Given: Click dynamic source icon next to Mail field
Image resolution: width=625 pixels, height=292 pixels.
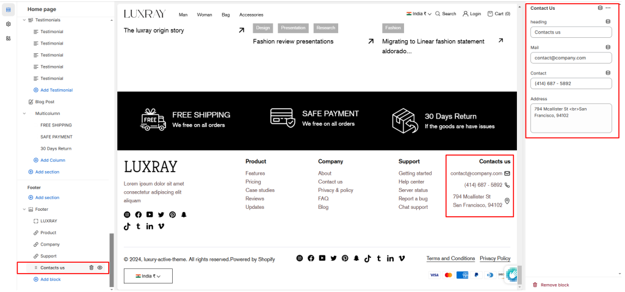Looking at the screenshot, I should 608,47.
